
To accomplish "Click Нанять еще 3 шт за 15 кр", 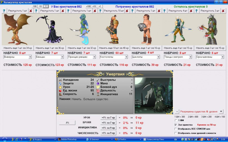I will point(210,48).
